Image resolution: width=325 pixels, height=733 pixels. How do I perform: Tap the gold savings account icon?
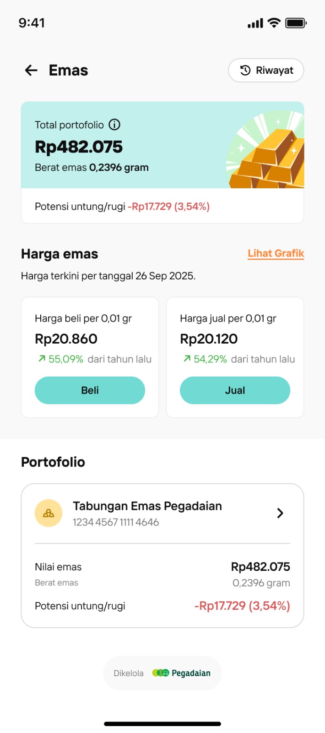click(49, 513)
